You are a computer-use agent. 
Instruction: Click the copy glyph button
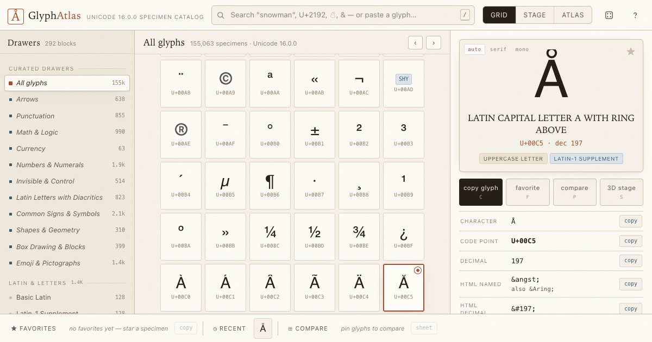(x=481, y=192)
